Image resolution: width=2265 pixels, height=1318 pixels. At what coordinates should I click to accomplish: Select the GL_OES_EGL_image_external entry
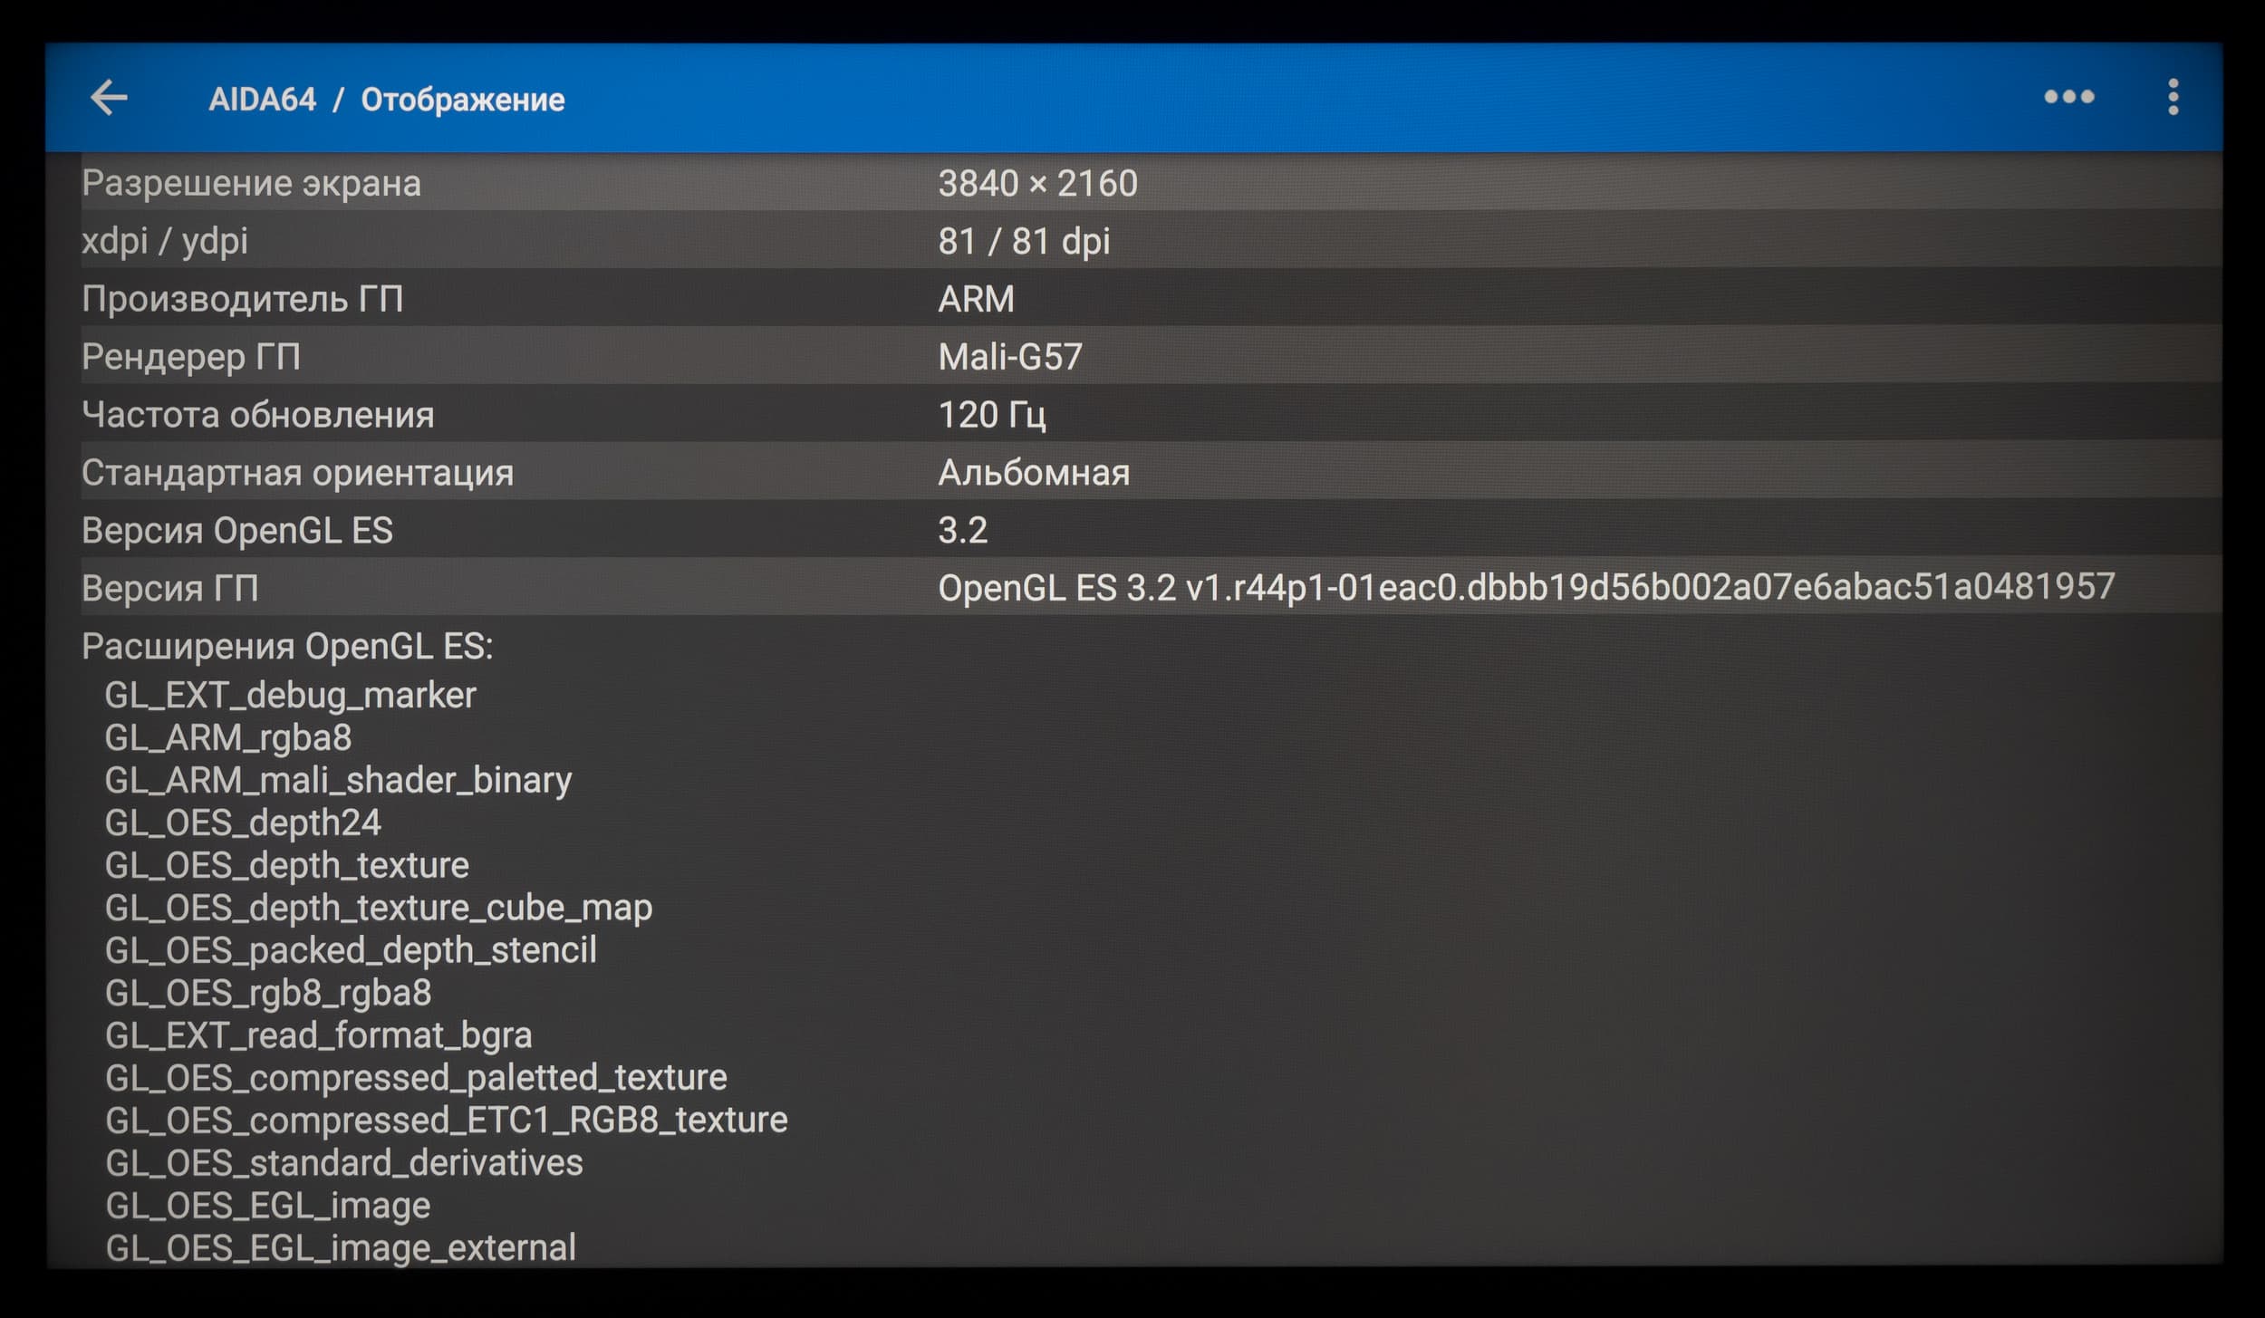[x=340, y=1248]
